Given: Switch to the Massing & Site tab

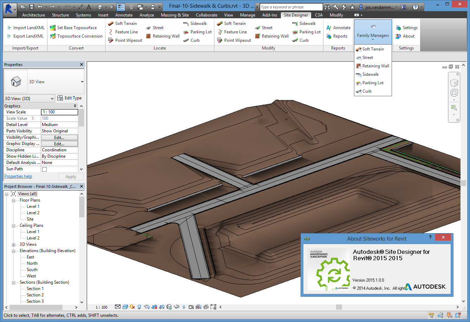Looking at the screenshot, I should point(175,15).
